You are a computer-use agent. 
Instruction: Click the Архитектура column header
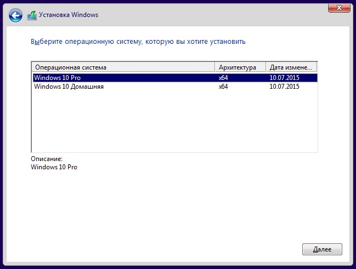240,67
